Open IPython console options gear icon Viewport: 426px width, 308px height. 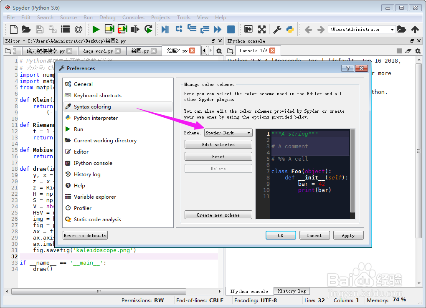tap(418, 51)
